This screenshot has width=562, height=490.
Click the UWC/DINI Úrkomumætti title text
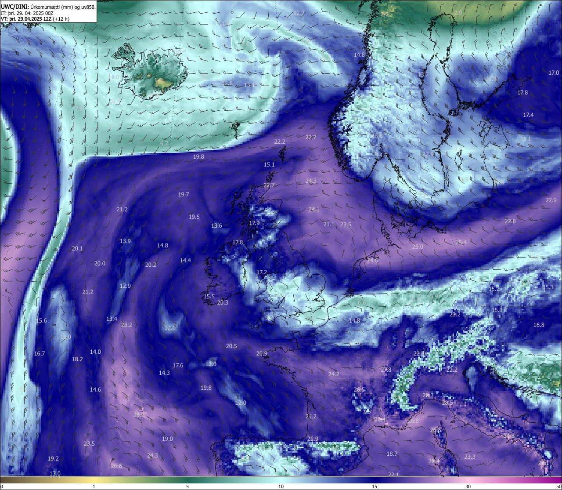click(x=48, y=7)
